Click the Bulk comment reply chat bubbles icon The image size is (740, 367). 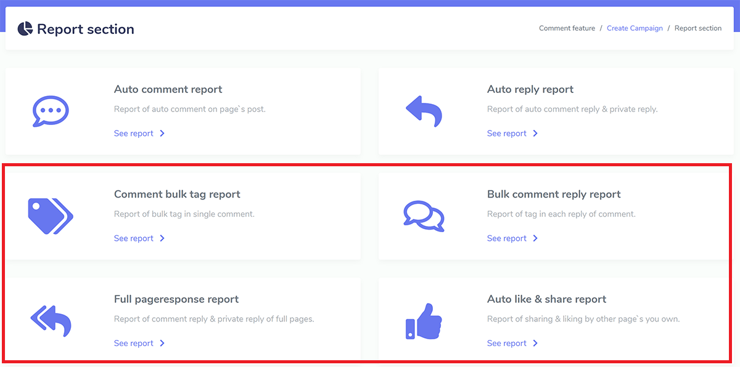424,216
